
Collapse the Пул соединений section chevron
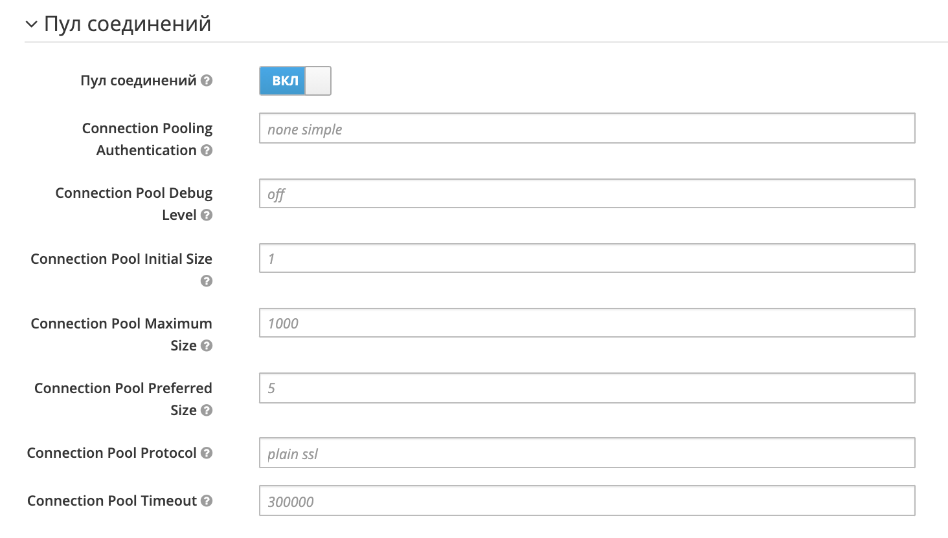[31, 25]
